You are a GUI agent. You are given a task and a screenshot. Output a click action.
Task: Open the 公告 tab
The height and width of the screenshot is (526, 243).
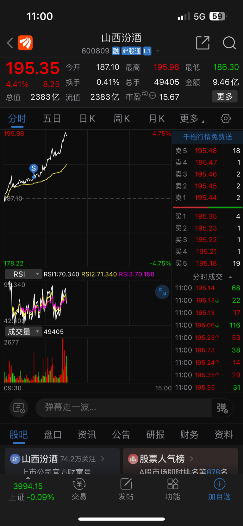pos(121,435)
